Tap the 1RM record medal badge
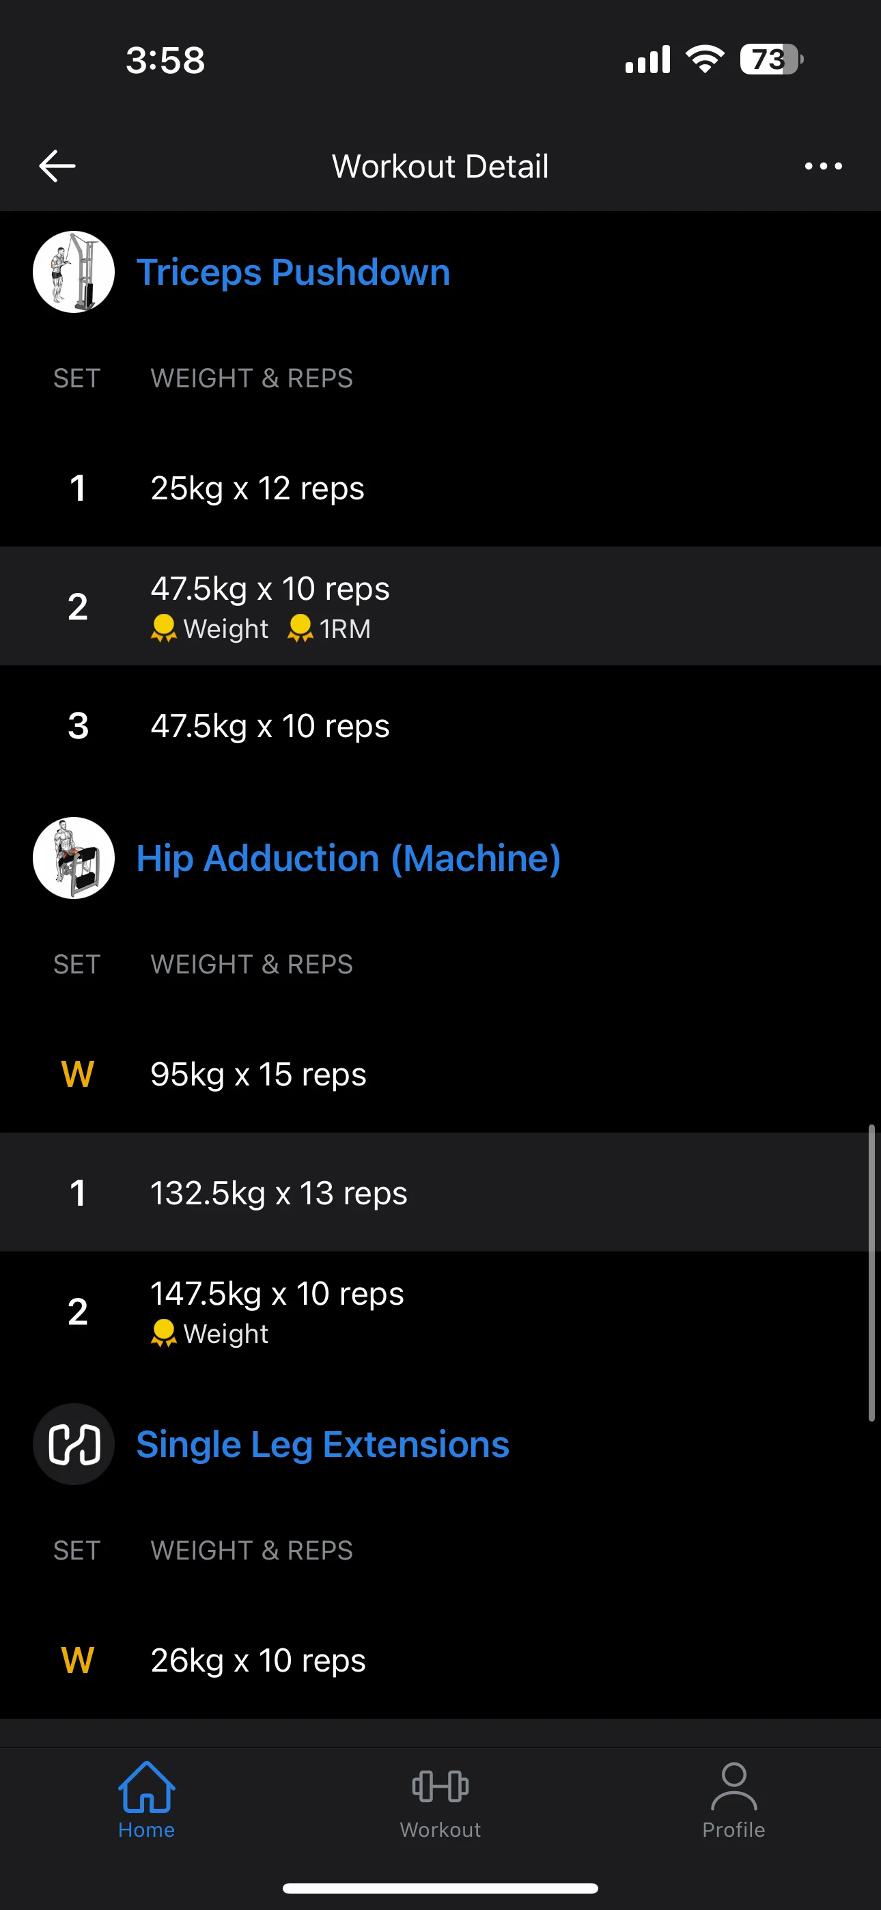This screenshot has height=1910, width=881. tap(300, 628)
